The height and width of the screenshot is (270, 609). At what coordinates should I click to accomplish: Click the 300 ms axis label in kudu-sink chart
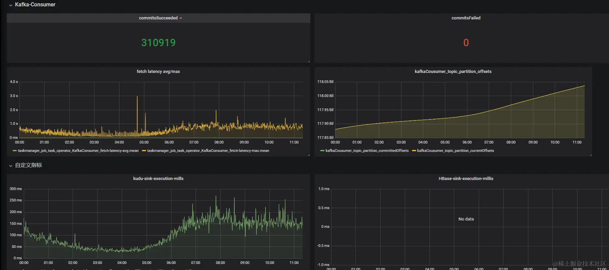pos(16,189)
